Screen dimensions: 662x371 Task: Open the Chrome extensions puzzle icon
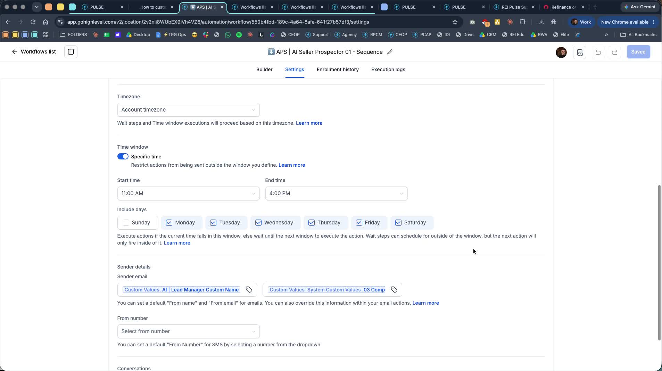(522, 22)
